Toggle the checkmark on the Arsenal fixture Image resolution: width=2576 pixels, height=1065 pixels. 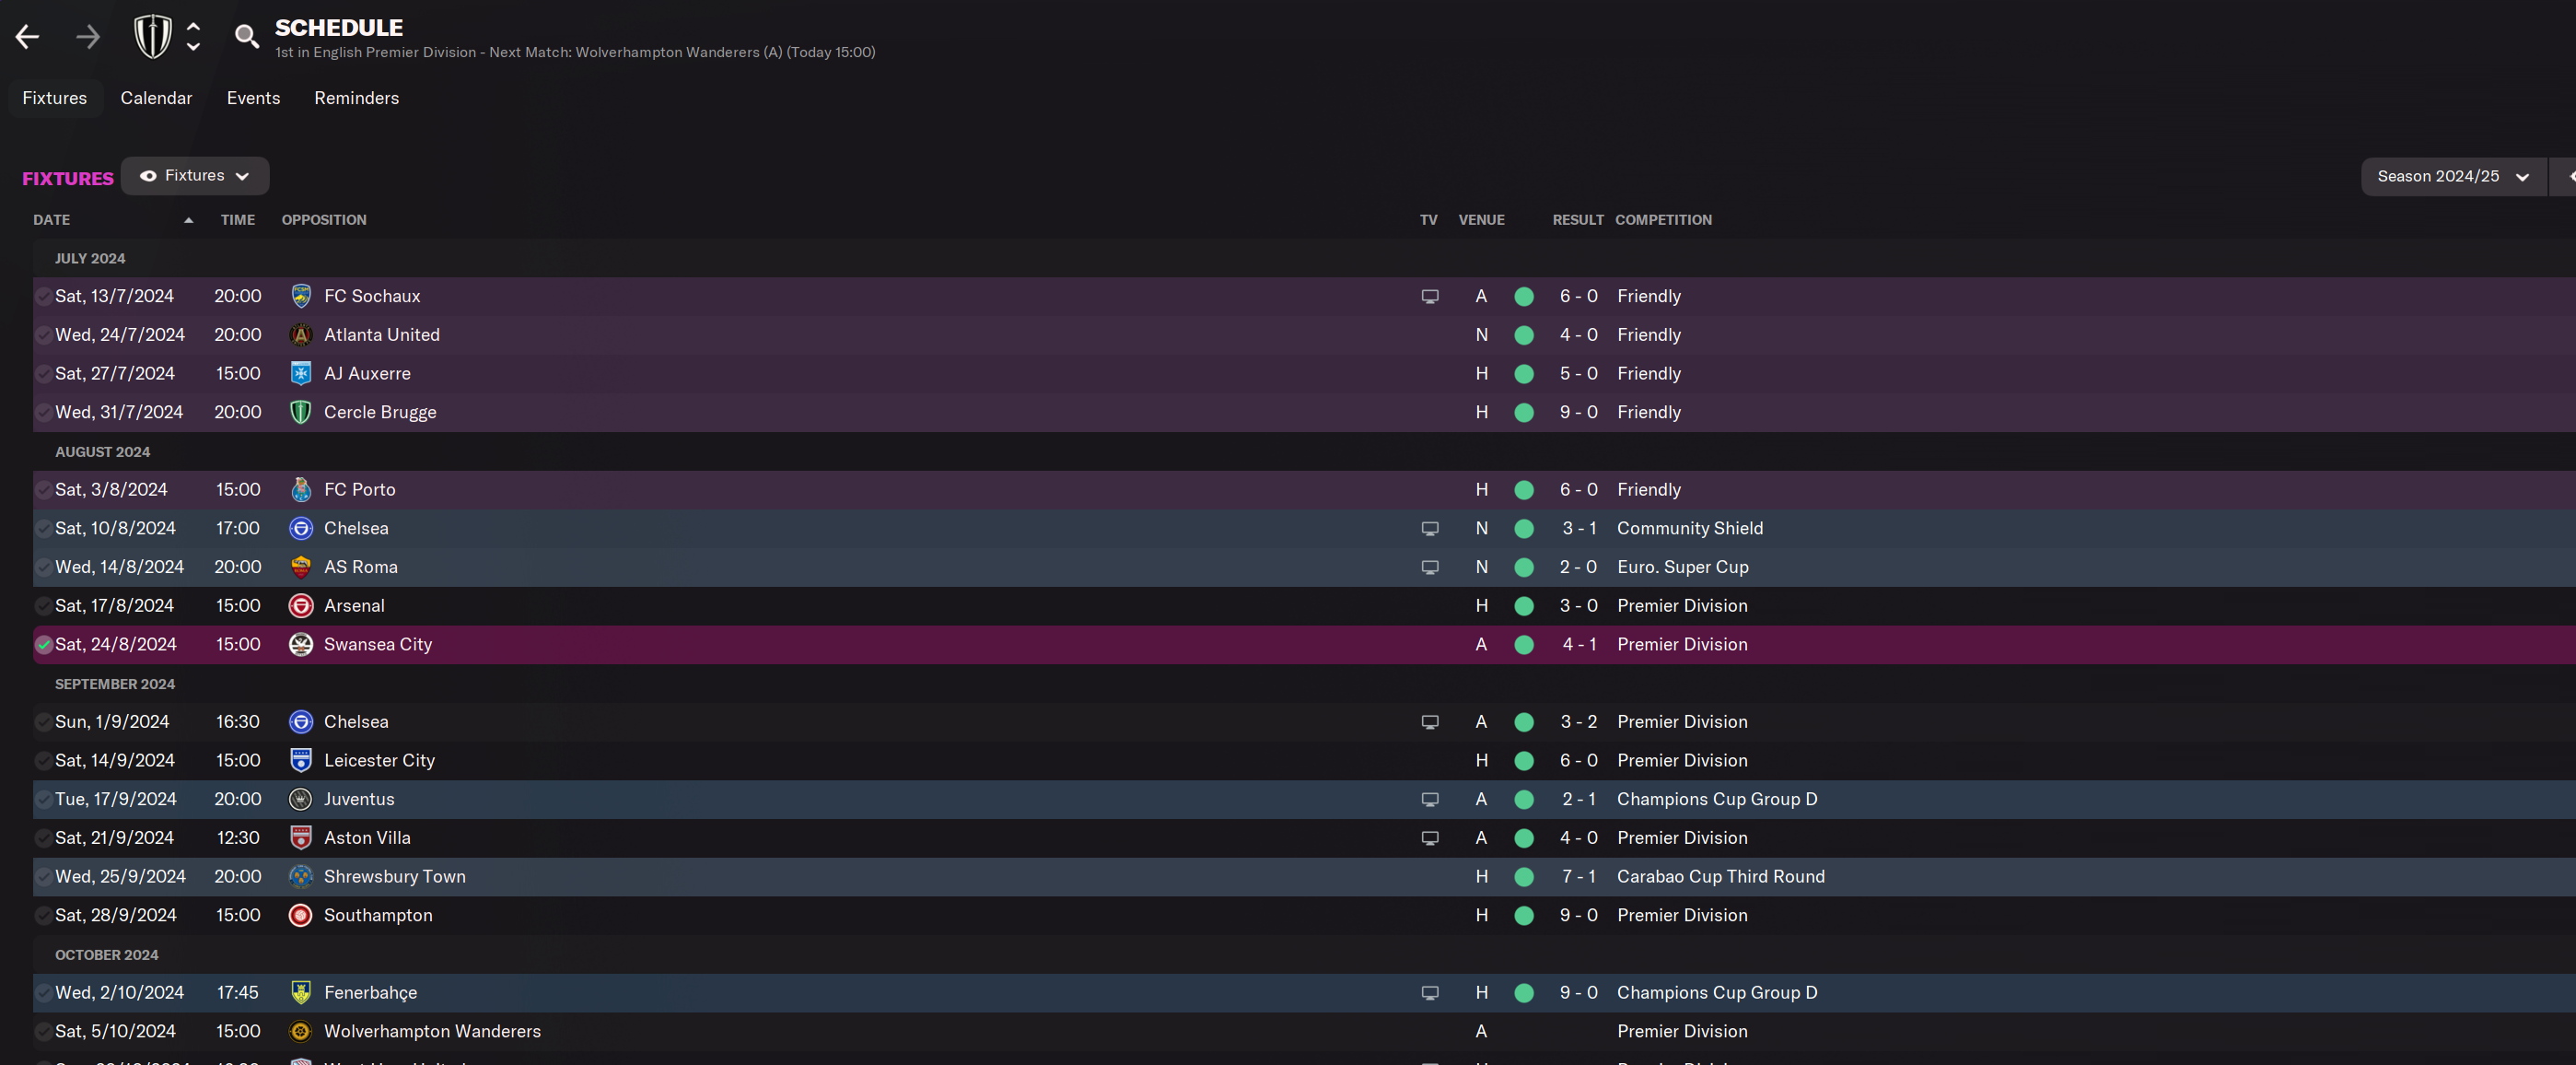[x=44, y=606]
